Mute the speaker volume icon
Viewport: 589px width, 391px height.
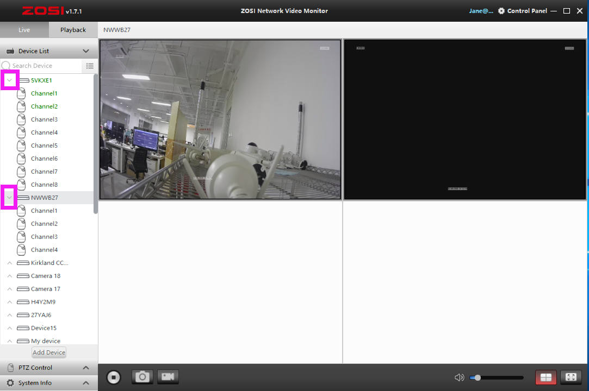(x=460, y=377)
